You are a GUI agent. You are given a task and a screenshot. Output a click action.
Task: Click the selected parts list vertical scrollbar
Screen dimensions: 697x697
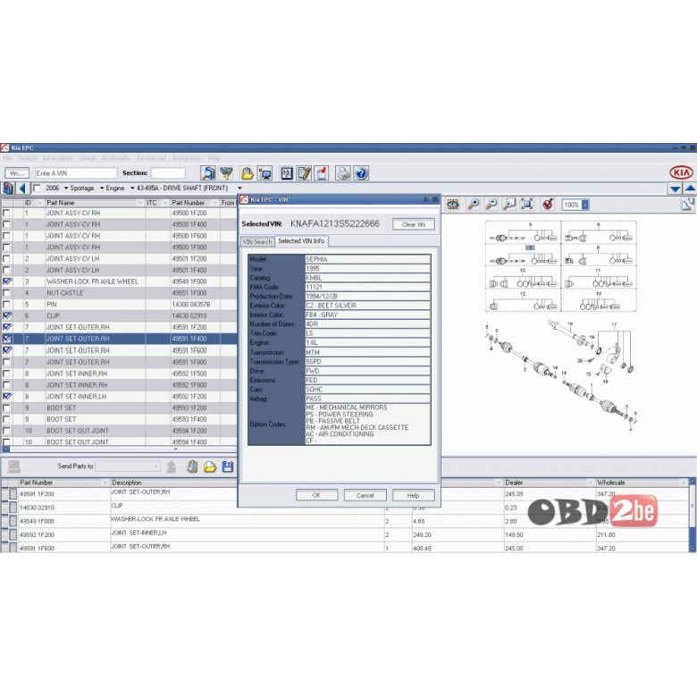(x=693, y=516)
